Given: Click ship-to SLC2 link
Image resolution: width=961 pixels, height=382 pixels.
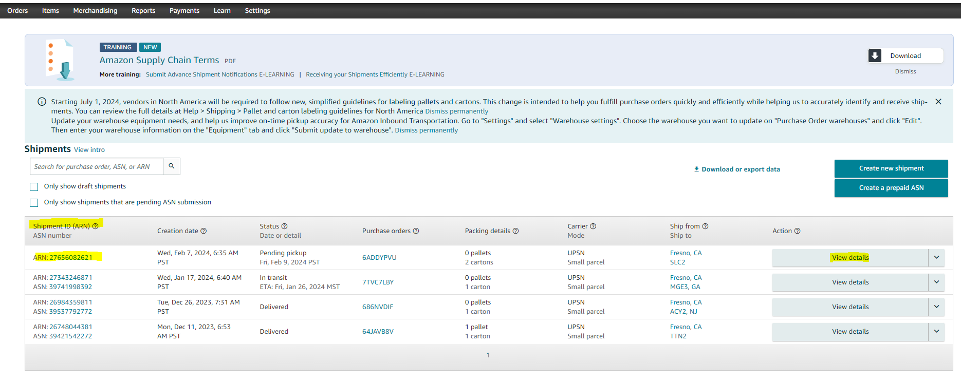Looking at the screenshot, I should [677, 262].
